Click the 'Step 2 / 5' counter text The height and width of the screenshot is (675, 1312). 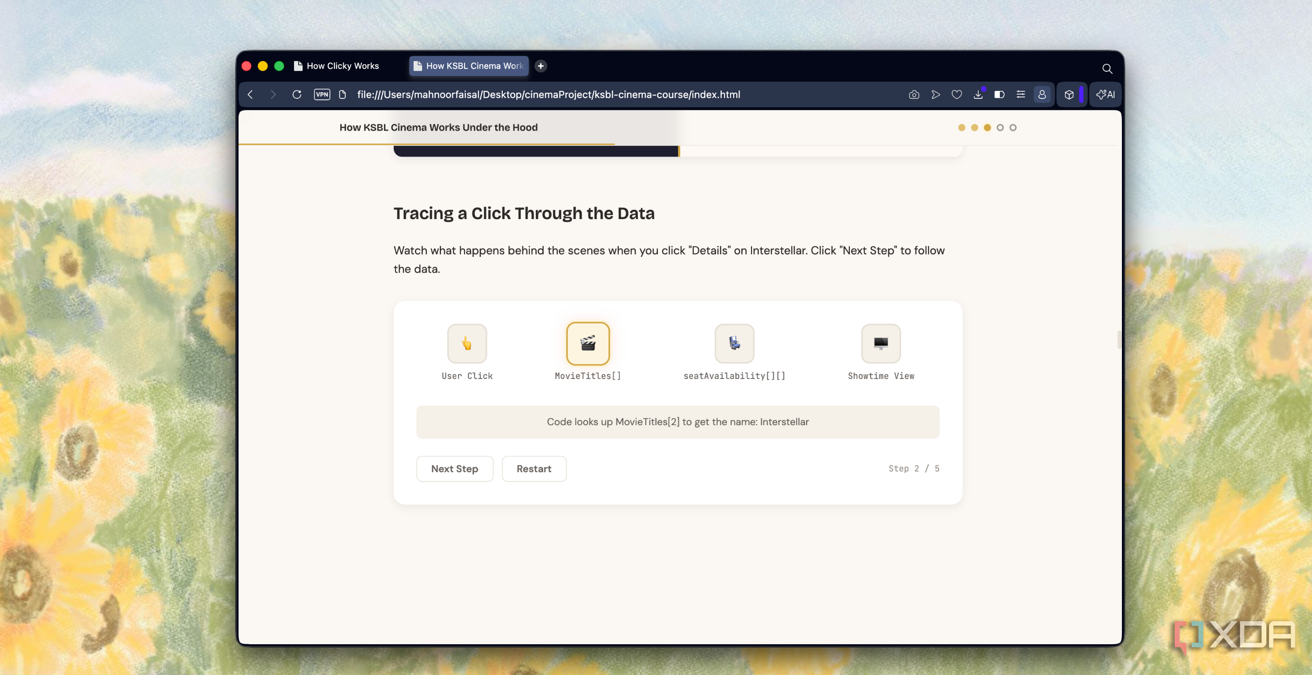914,468
